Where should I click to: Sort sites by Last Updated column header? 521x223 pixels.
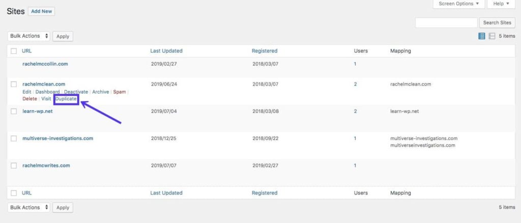166,51
